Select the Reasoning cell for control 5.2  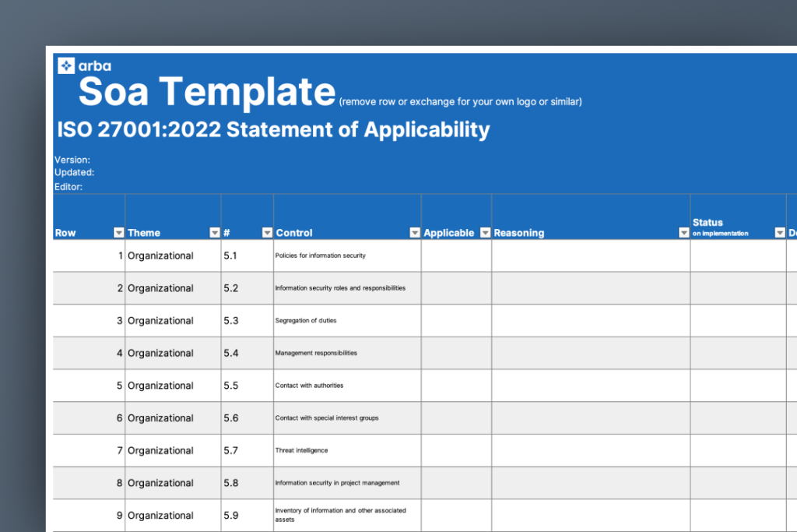[592, 288]
